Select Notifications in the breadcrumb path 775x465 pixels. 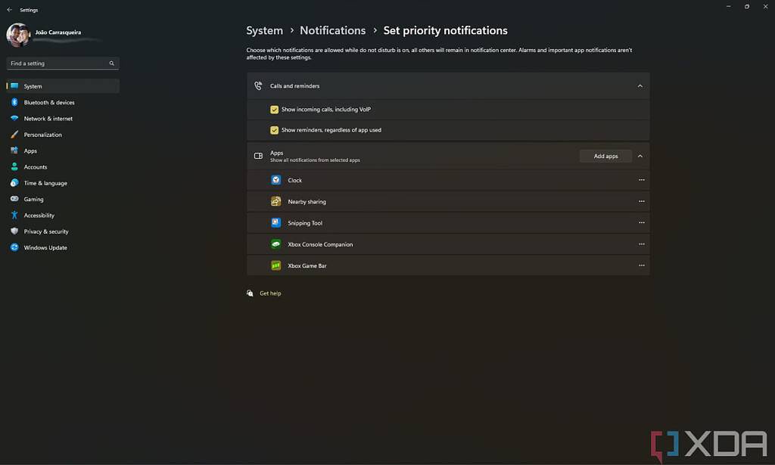tap(332, 30)
